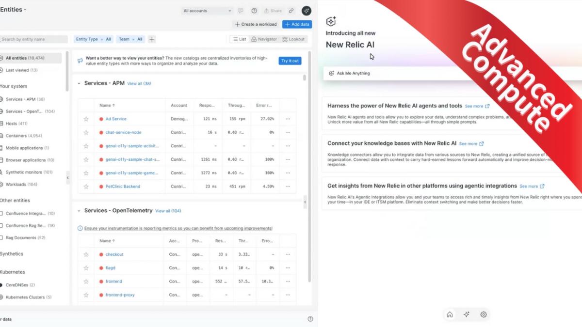Open the help question mark icon
The height and width of the screenshot is (327, 582).
point(254,11)
